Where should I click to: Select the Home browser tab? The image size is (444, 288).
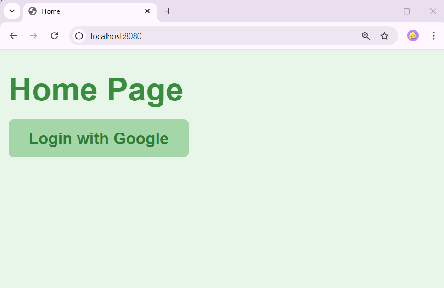[90, 11]
